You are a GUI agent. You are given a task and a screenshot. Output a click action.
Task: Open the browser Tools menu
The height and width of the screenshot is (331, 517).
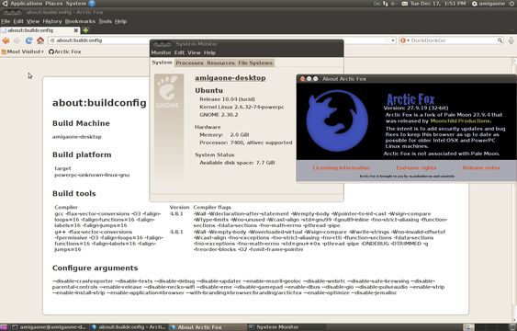105,21
